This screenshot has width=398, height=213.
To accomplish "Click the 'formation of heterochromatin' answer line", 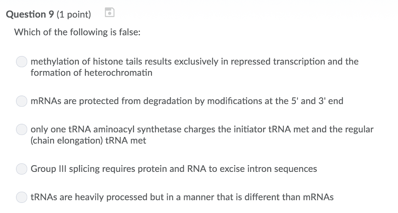I will coord(92,73).
